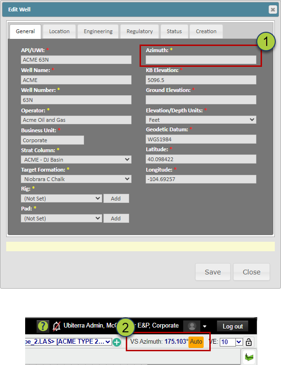Select the Regulatory tab
The height and width of the screenshot is (365, 281).
[x=140, y=31]
